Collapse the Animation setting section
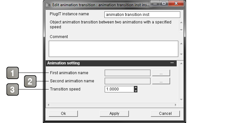Viewport: 229px width, 123px height. [x=172, y=63]
